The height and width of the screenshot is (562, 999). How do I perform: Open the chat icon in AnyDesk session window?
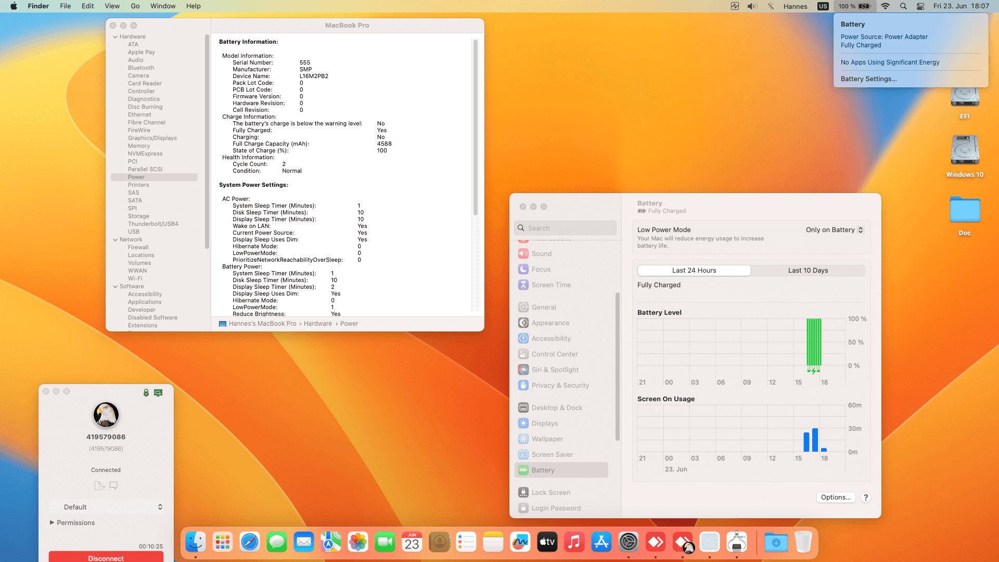pyautogui.click(x=113, y=485)
